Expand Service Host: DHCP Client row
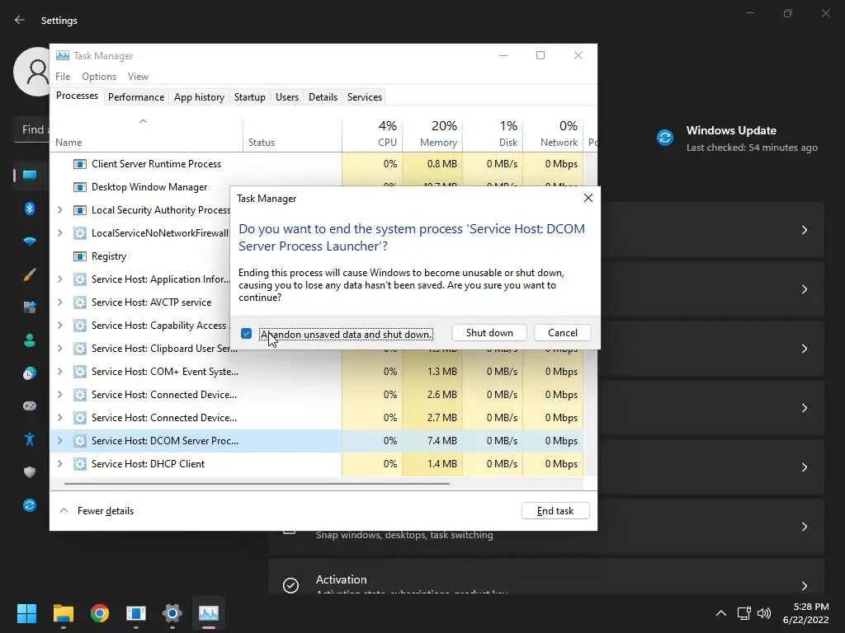The image size is (845, 633). [x=59, y=464]
